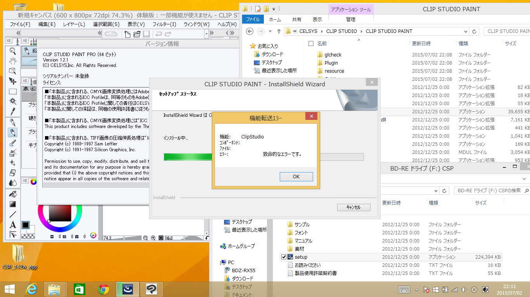Go up one folder level in Explorer
This screenshot has width=530, height=297.
pyautogui.click(x=279, y=31)
